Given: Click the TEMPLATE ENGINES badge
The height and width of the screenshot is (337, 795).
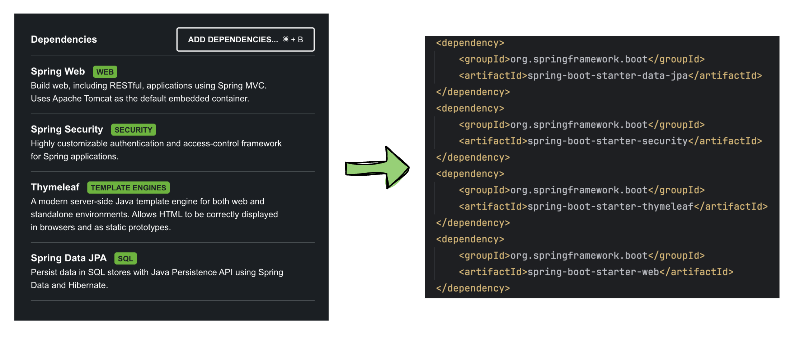Looking at the screenshot, I should 128,188.
